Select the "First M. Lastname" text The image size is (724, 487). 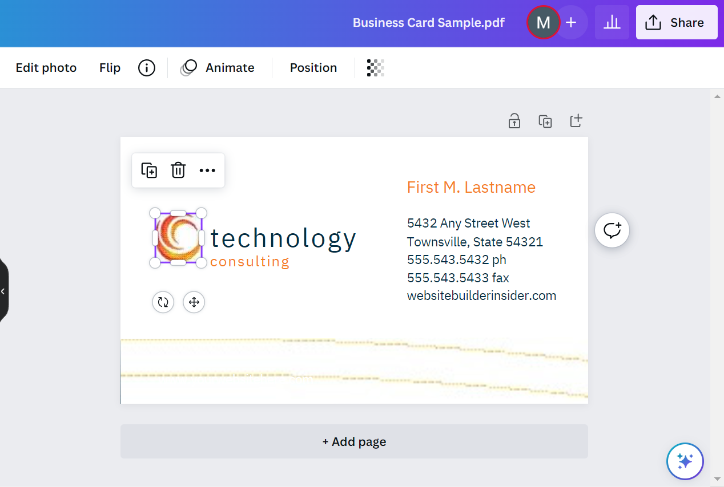pos(471,187)
